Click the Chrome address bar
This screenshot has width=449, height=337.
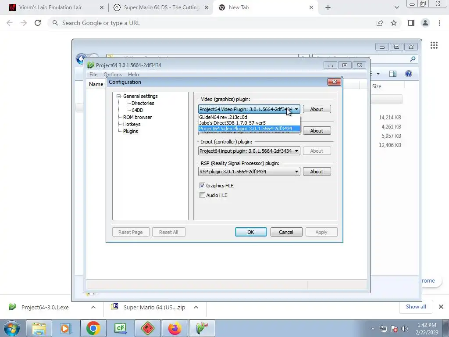coord(212,23)
